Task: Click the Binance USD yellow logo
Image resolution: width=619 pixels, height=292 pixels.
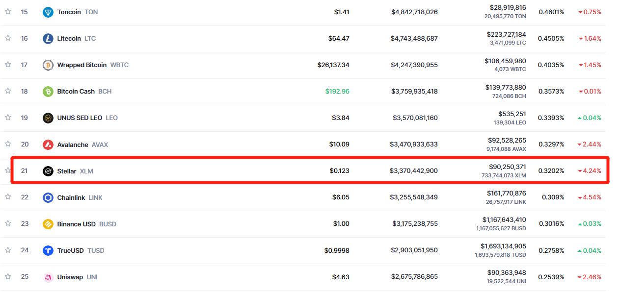Action: tap(48, 224)
